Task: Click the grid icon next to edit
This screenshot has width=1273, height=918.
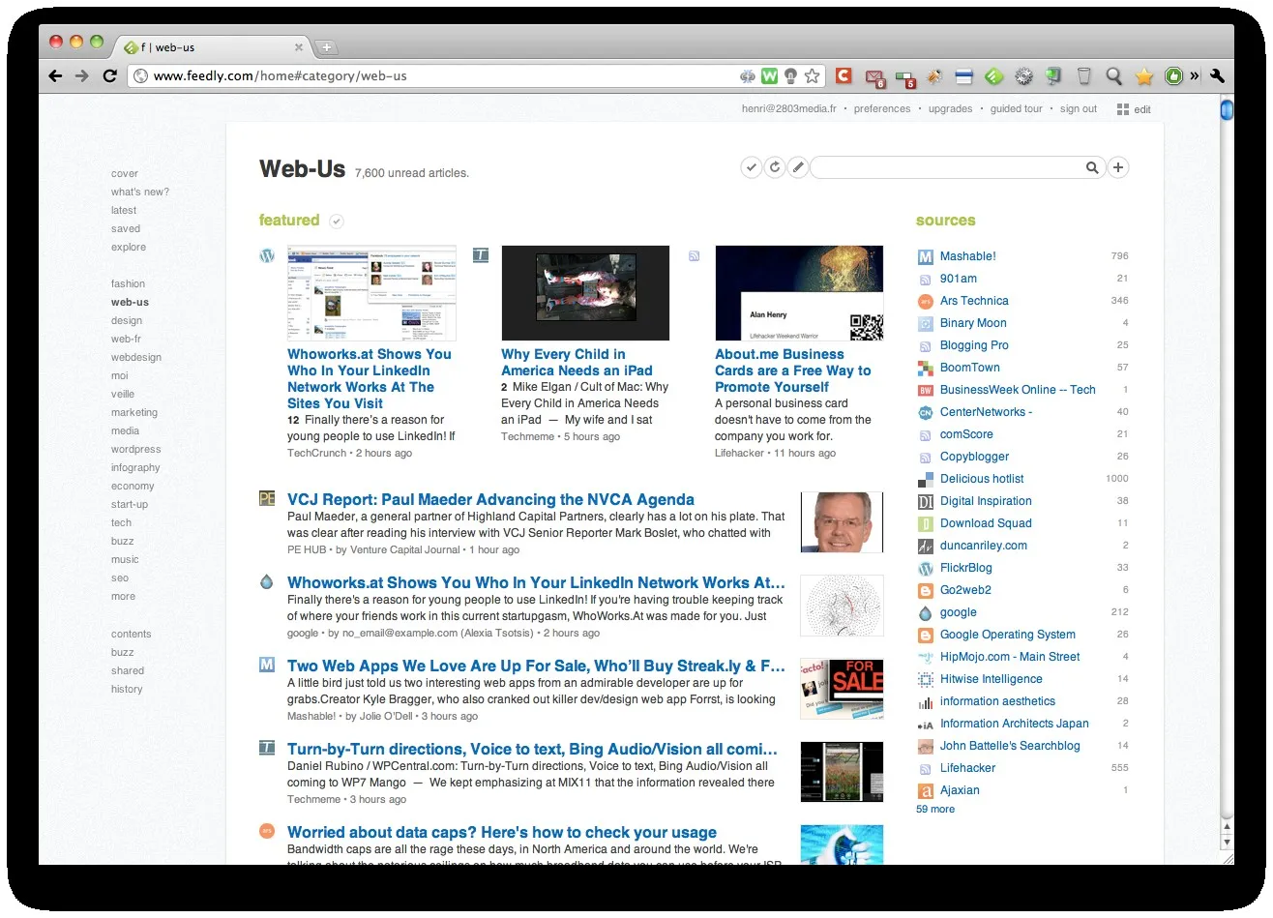Action: [1123, 109]
